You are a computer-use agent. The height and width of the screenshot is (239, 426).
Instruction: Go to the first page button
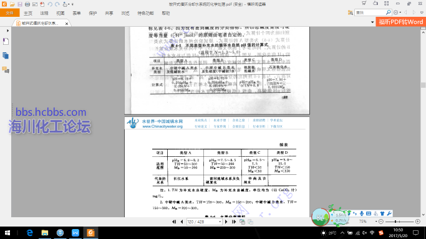click(x=174, y=222)
